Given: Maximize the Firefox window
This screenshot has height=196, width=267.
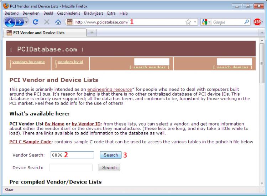Looking at the screenshot, I should click(248, 6).
